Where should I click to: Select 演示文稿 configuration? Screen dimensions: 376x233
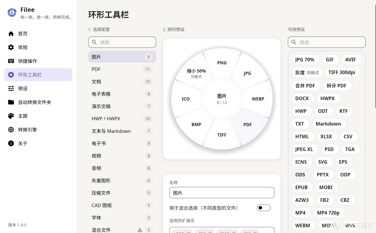[122, 106]
